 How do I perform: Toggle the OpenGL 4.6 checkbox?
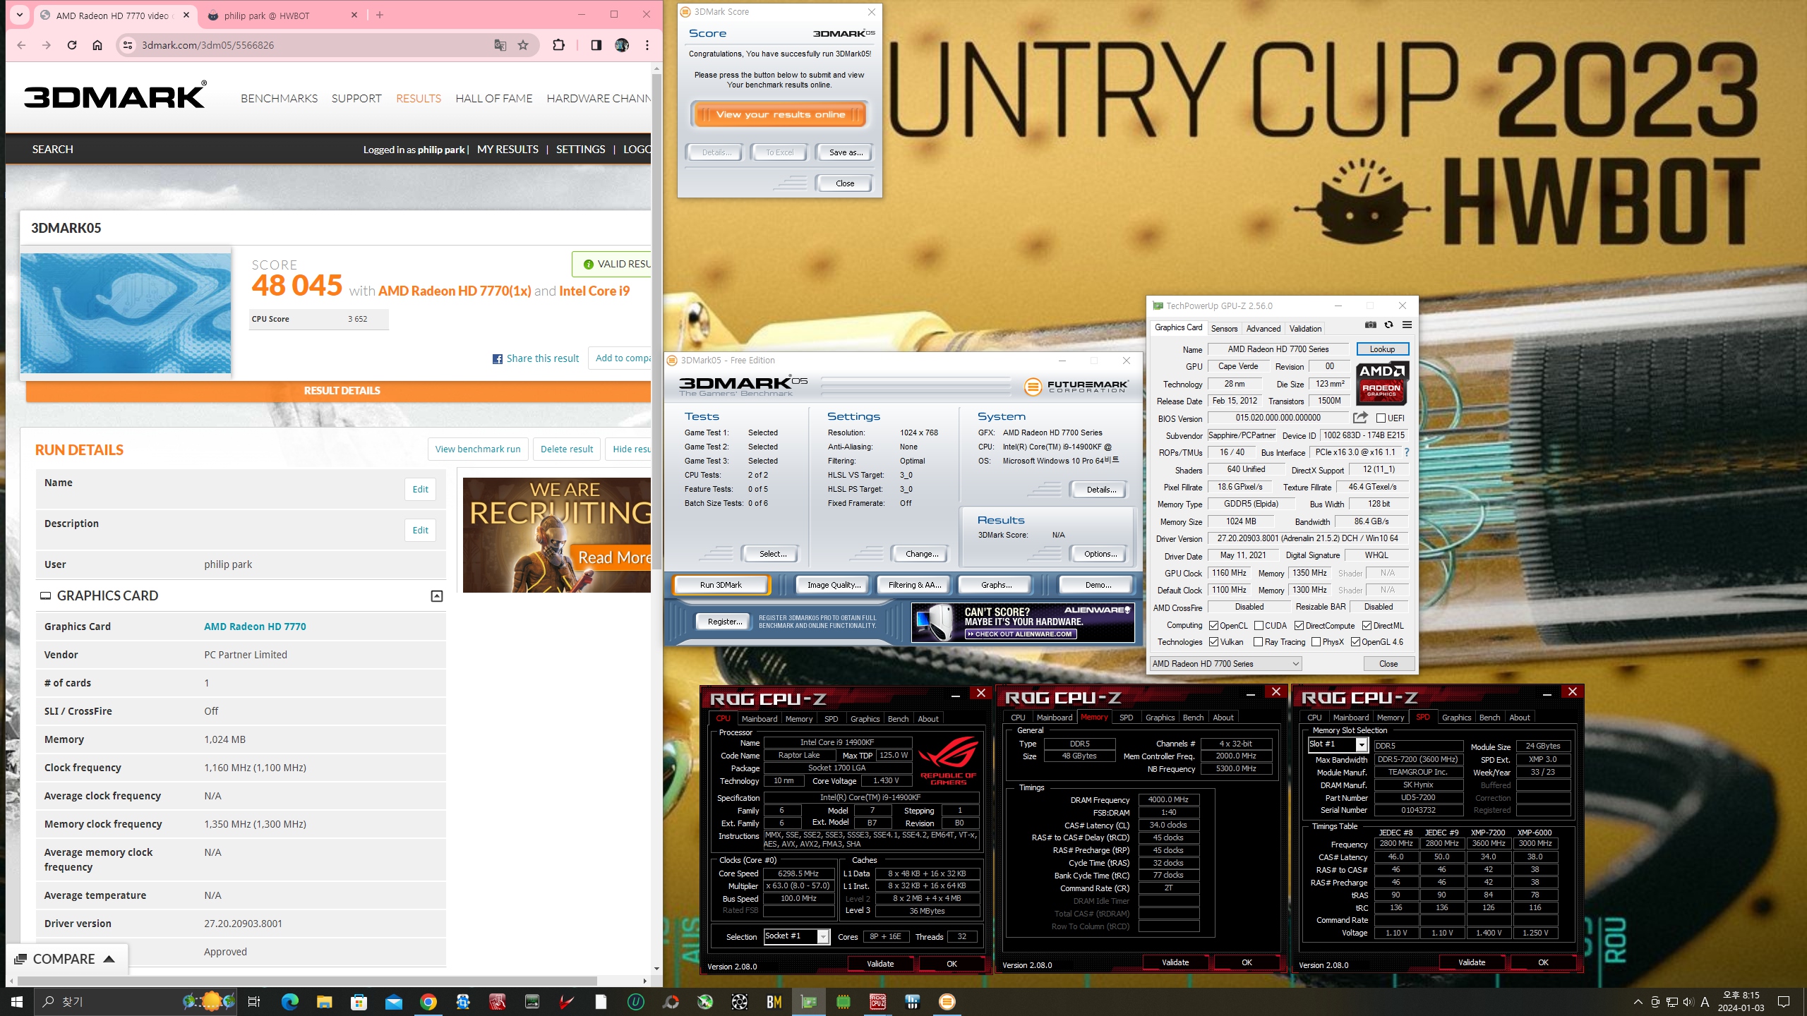[x=1355, y=641]
